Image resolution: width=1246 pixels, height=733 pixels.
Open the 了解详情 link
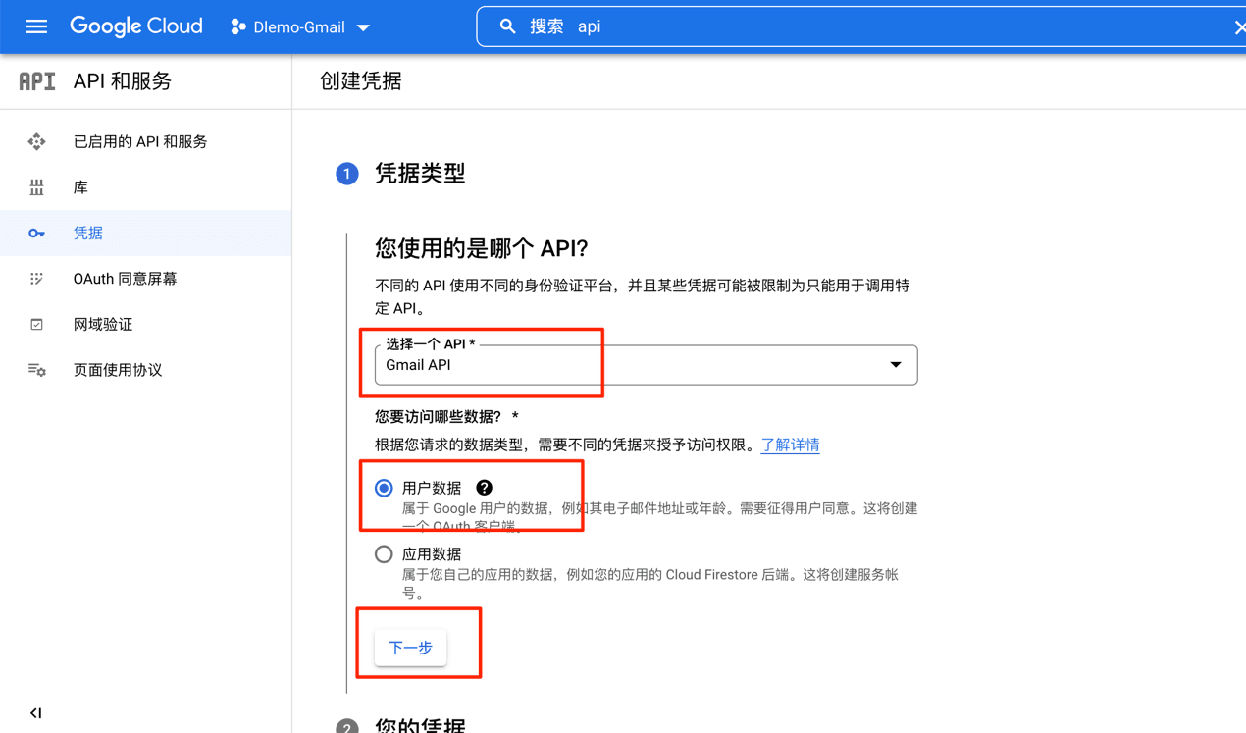pyautogui.click(x=790, y=445)
